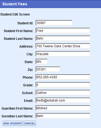Click the Phone label text
Viewport: 101px width, 128px height.
[28, 77]
